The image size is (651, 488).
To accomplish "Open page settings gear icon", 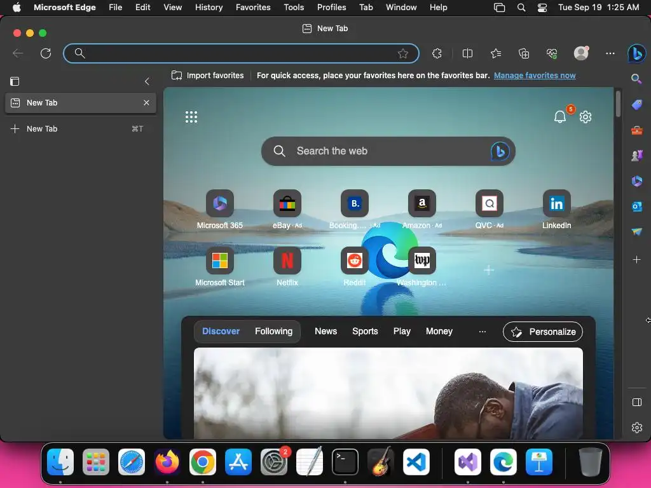I will tap(586, 117).
